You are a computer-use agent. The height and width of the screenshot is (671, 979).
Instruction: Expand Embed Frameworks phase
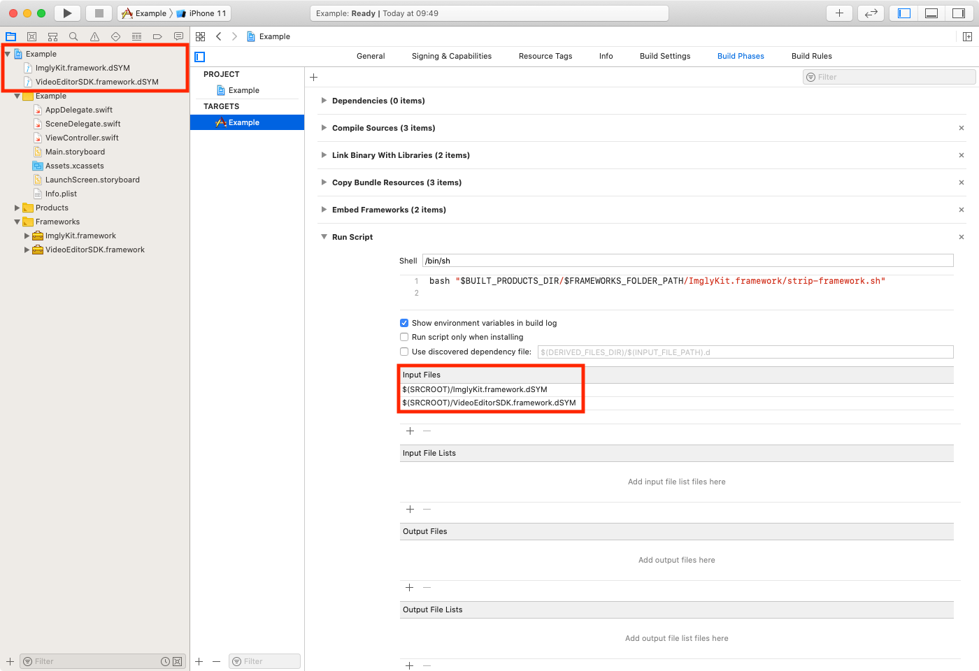(324, 210)
